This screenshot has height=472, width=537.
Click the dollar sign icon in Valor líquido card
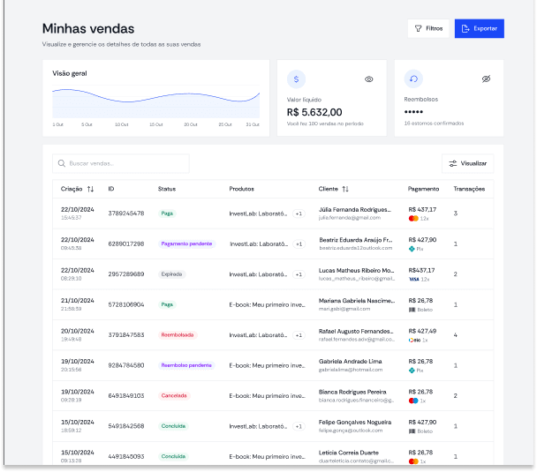[296, 79]
